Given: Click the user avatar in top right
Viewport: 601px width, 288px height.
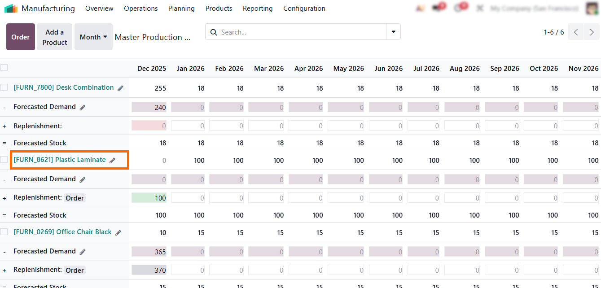Looking at the screenshot, I should point(592,9).
